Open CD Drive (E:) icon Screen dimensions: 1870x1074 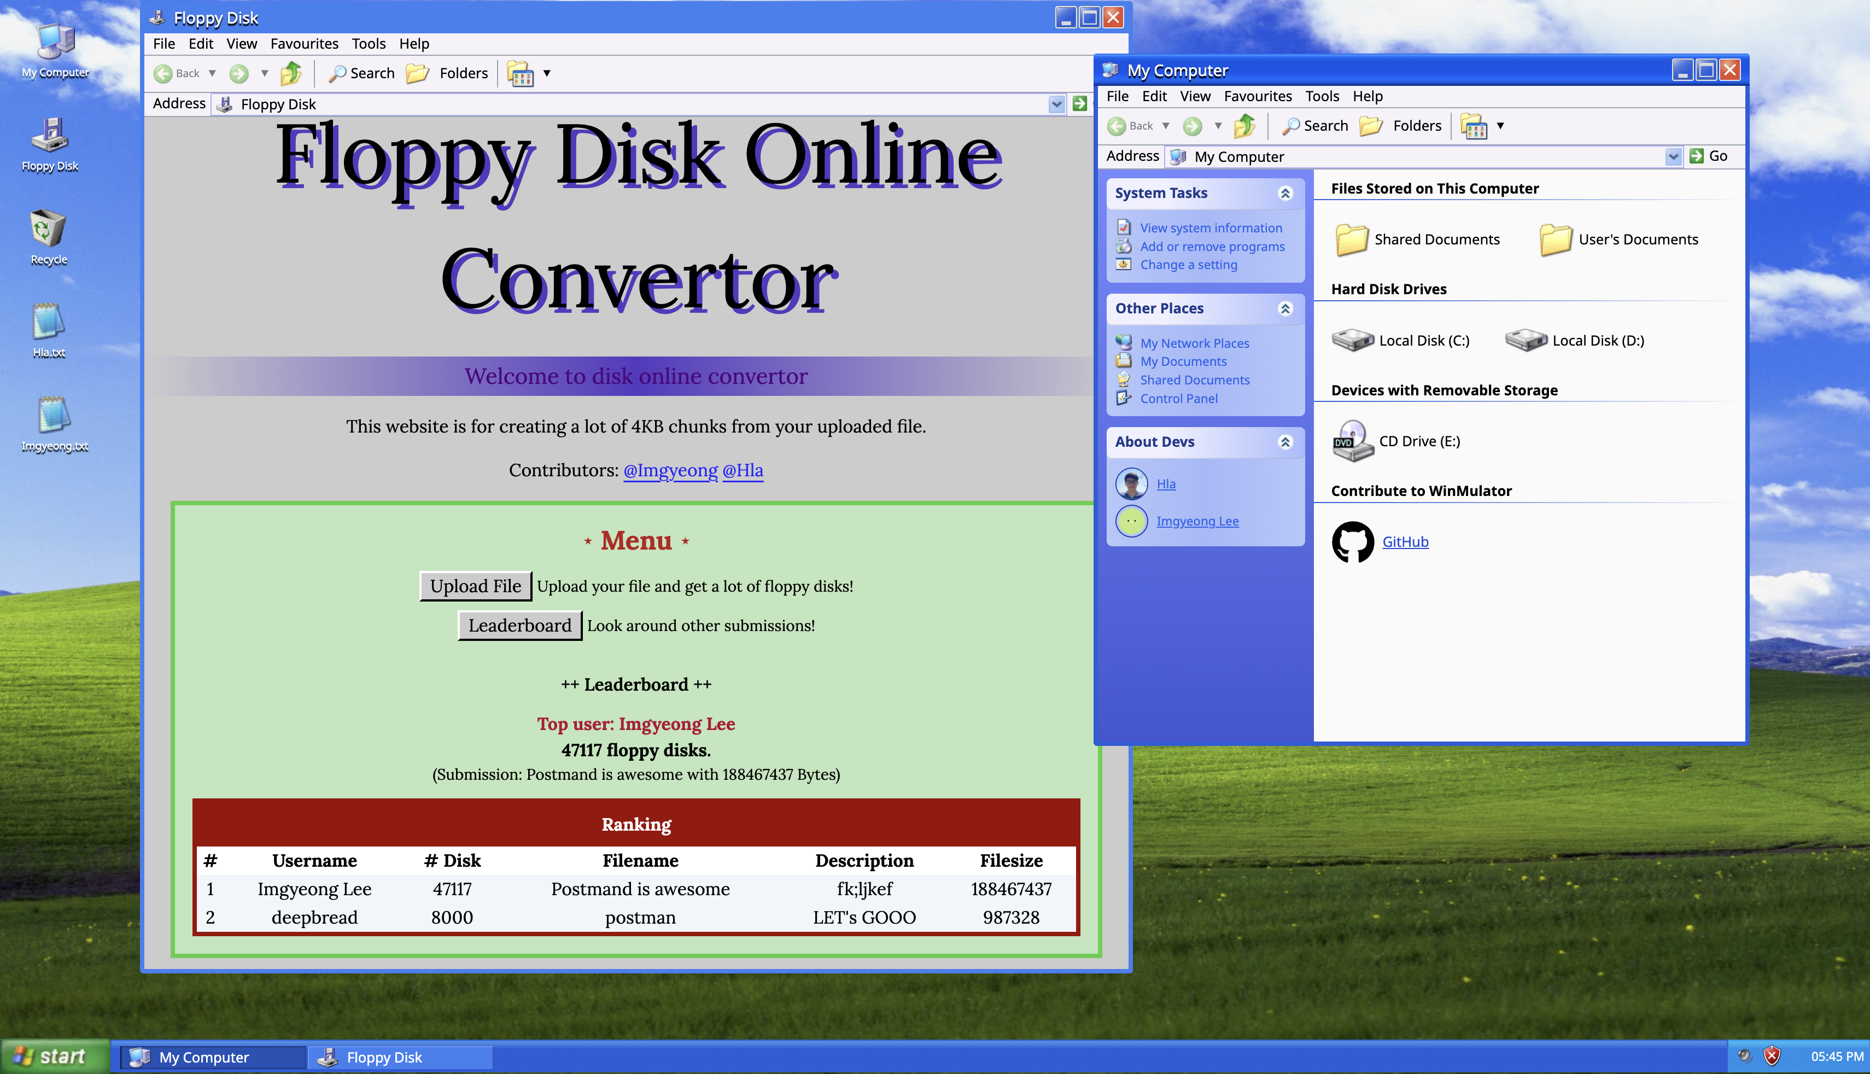click(1352, 441)
